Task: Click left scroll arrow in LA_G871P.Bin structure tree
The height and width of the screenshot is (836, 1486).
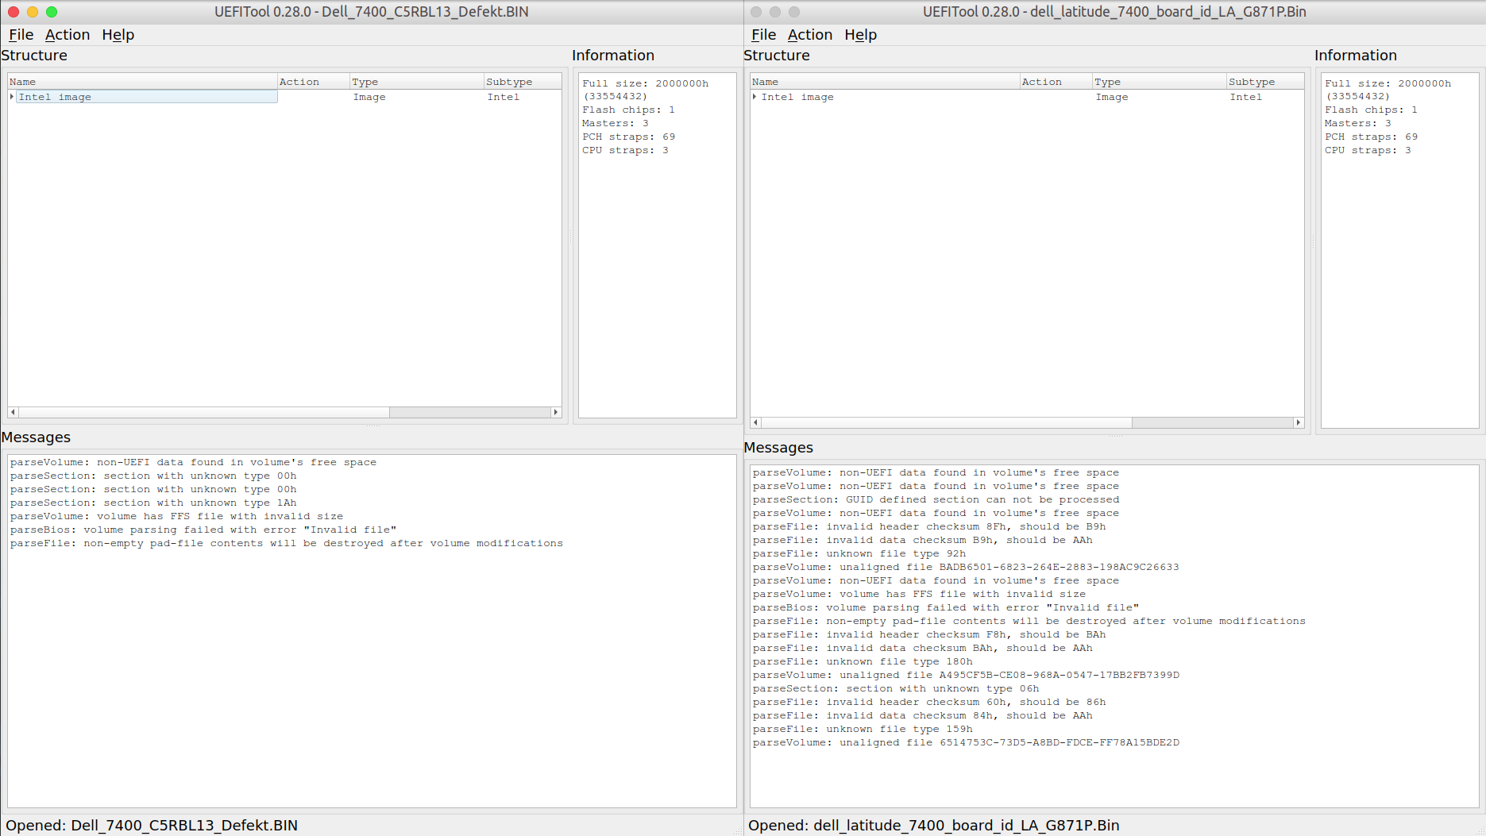Action: click(755, 422)
